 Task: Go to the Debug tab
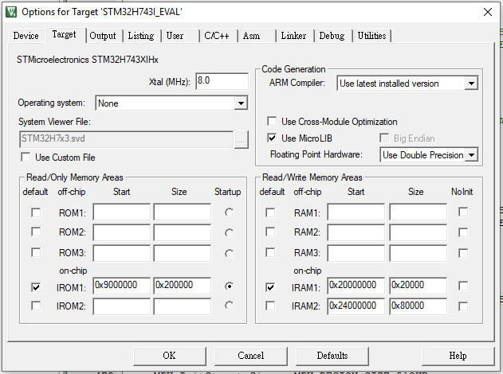pyautogui.click(x=332, y=36)
